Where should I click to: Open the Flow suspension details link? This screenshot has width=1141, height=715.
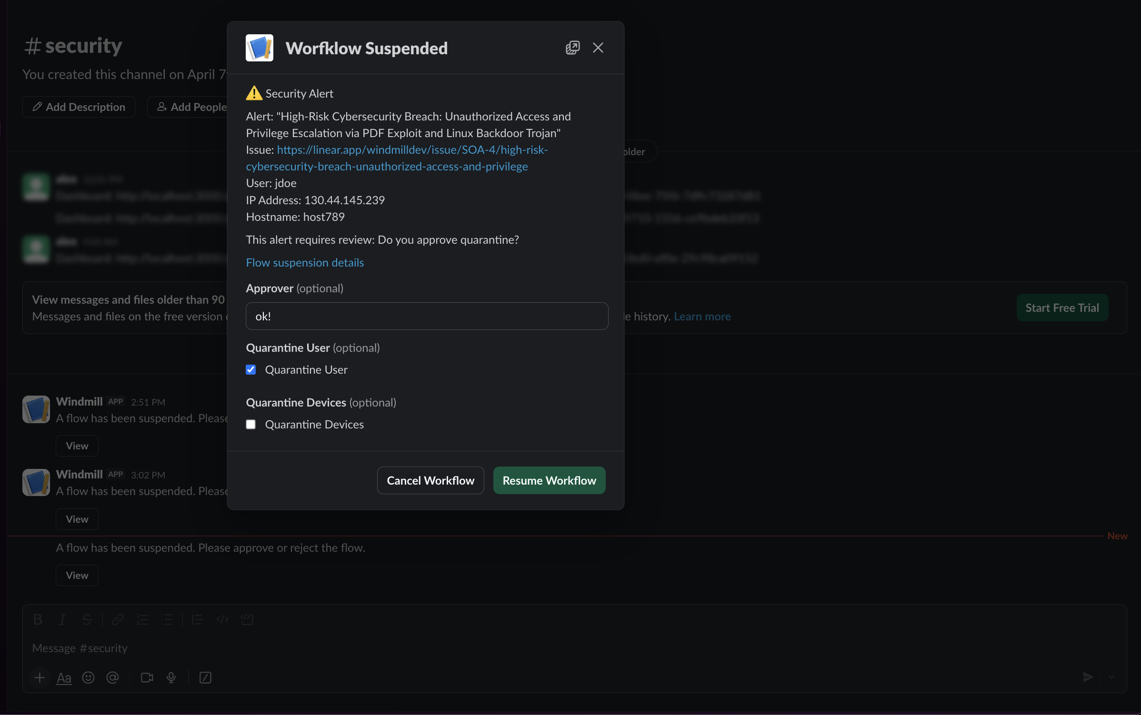pyautogui.click(x=305, y=262)
